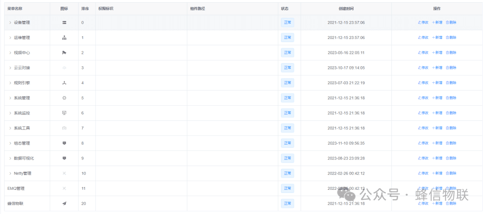Click 删除 for 系统监控
The image size is (484, 214).
tap(451, 113)
